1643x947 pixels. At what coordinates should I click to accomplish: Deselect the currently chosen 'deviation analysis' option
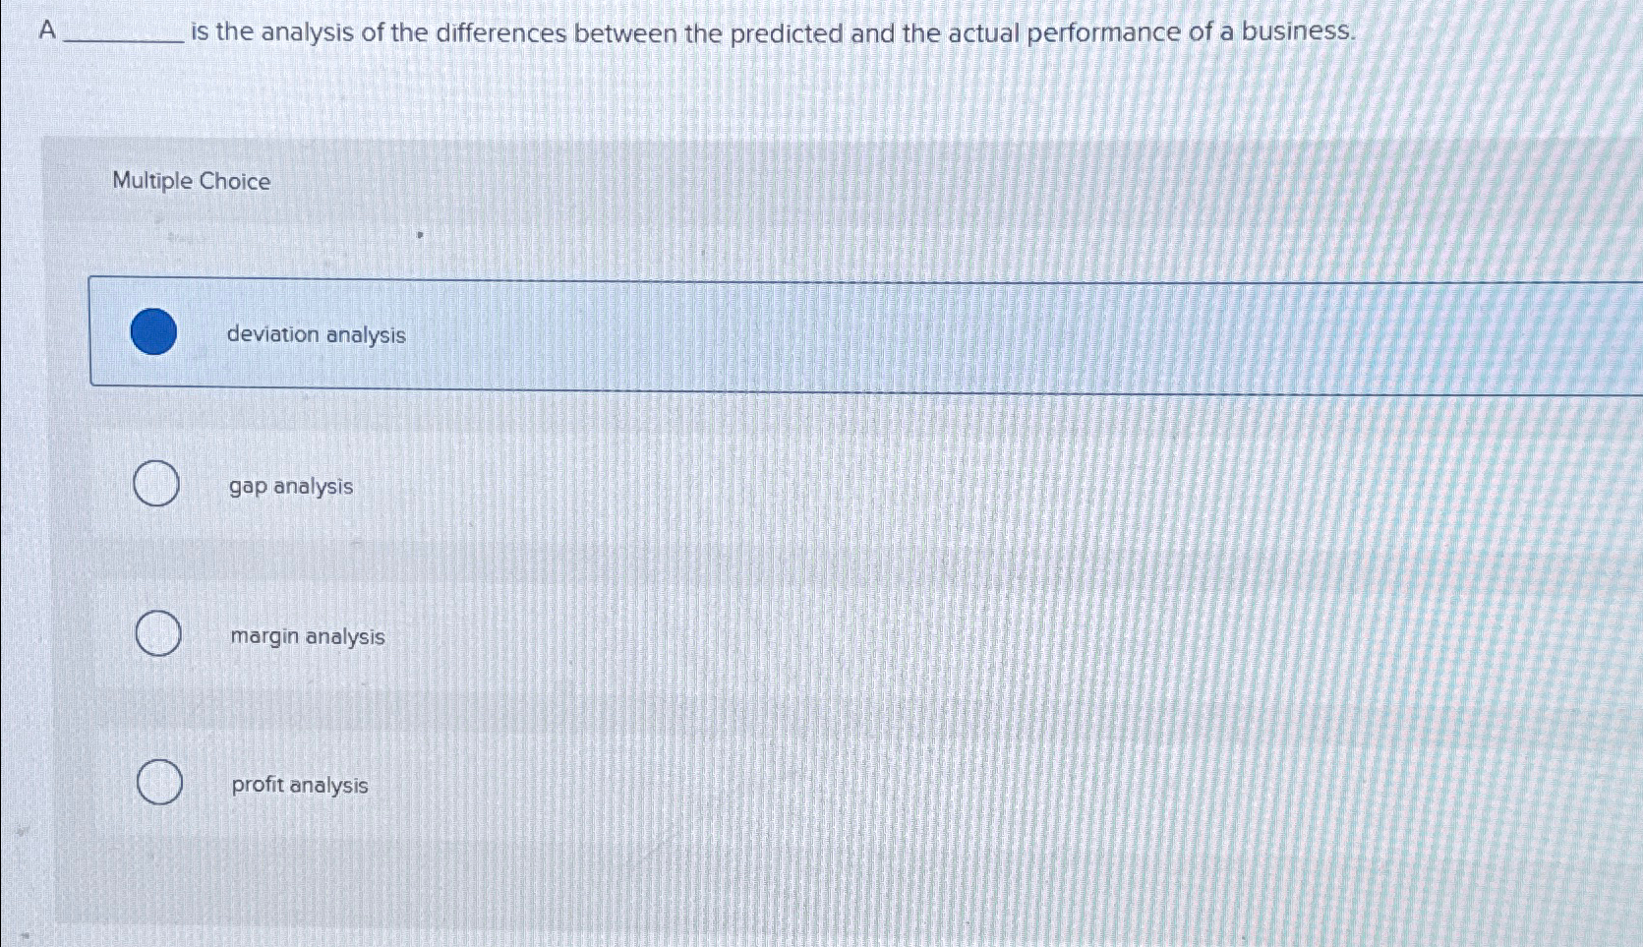pos(155,334)
